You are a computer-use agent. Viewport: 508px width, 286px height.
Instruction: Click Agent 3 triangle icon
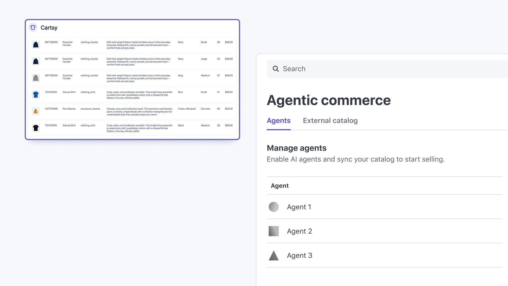point(274,256)
